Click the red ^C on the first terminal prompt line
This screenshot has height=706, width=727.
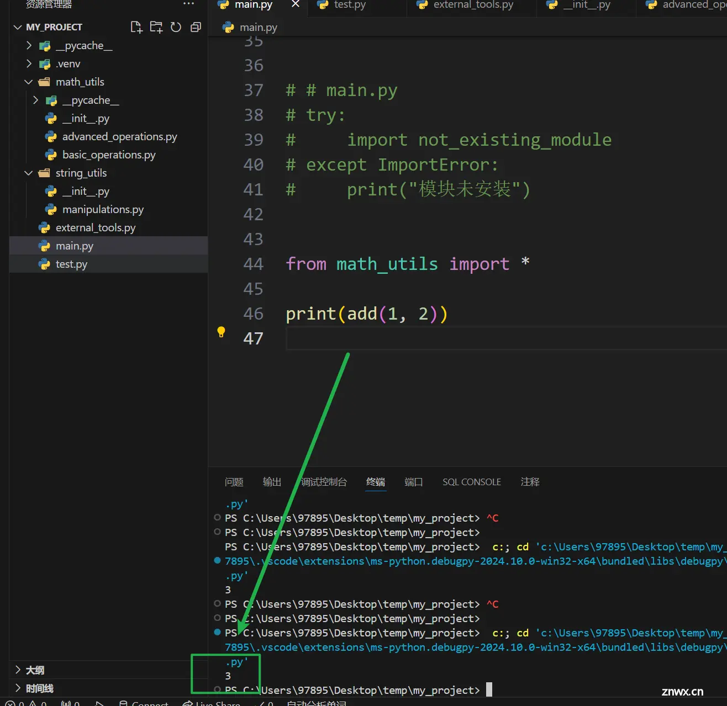[492, 518]
